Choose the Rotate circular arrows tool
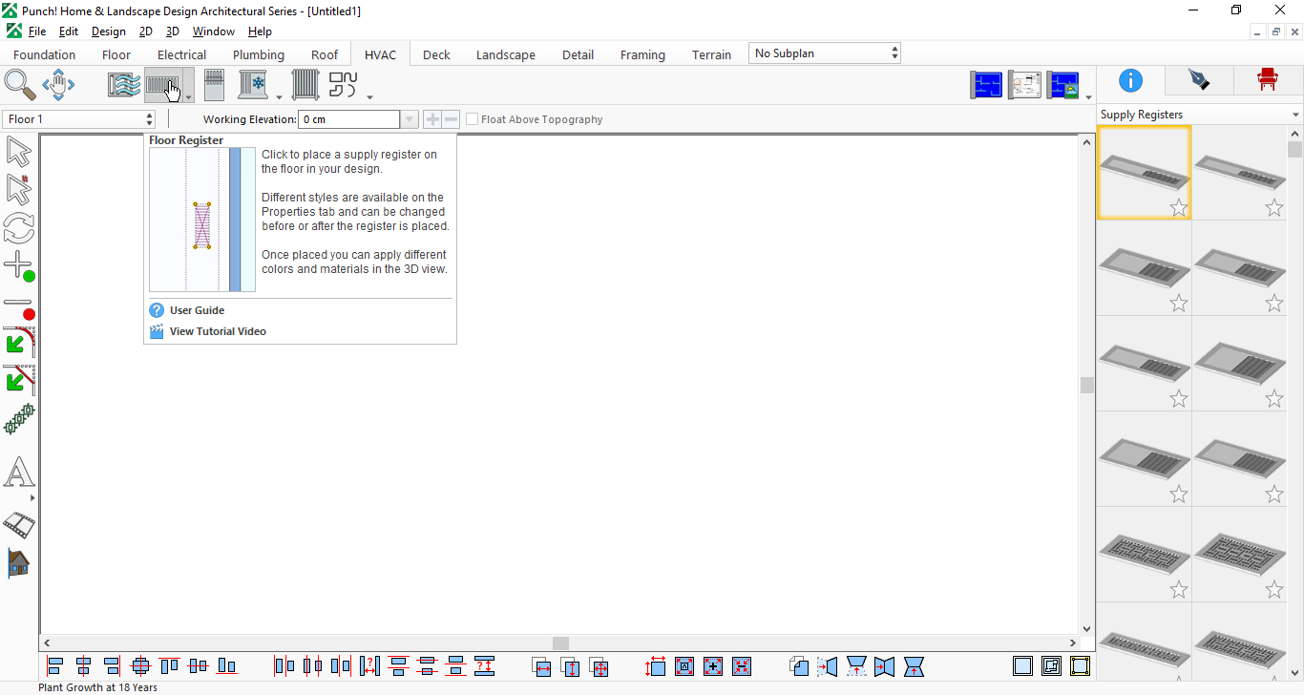Viewport: 1304px width, 695px height. pyautogui.click(x=19, y=228)
